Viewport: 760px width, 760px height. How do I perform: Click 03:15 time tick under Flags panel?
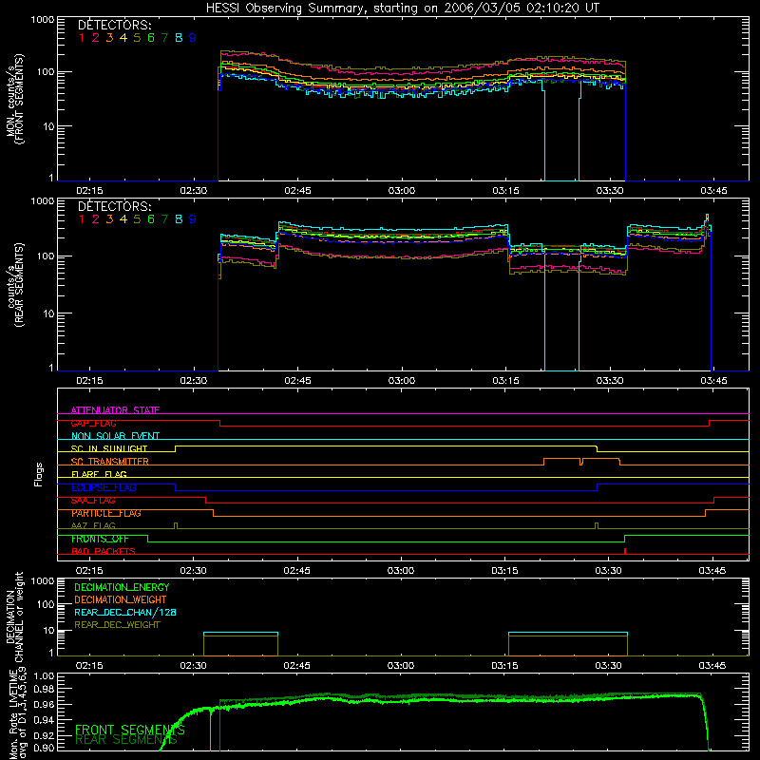coord(504,571)
